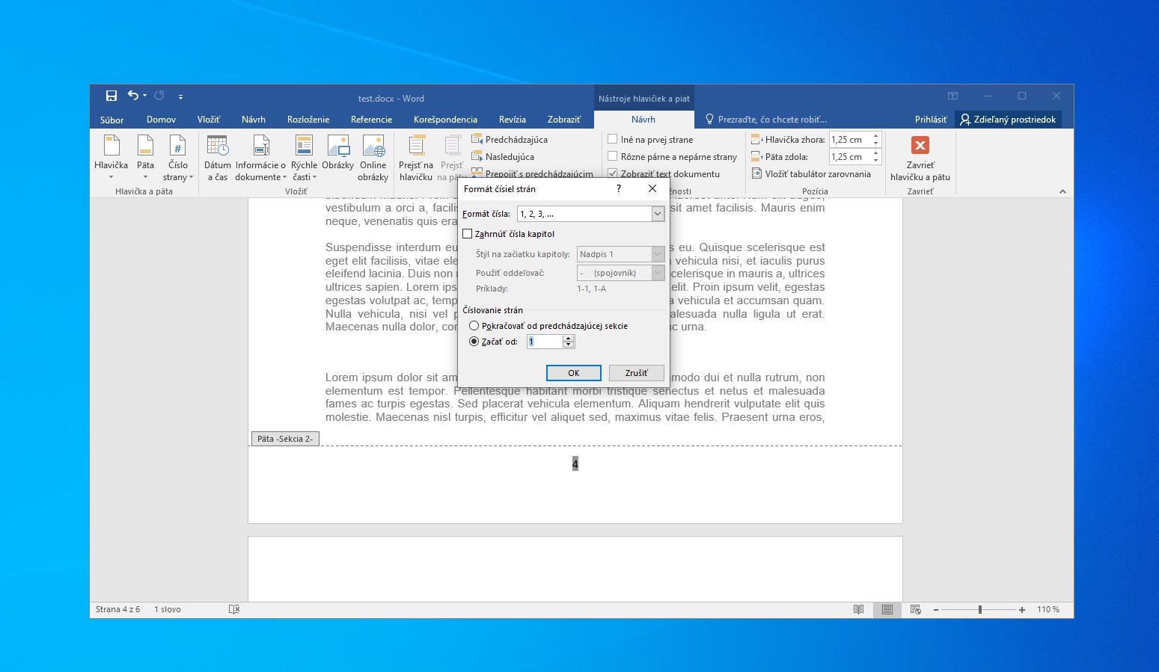Image resolution: width=1159 pixels, height=672 pixels.
Task: Click Hlavička zhora value field
Action: (849, 139)
